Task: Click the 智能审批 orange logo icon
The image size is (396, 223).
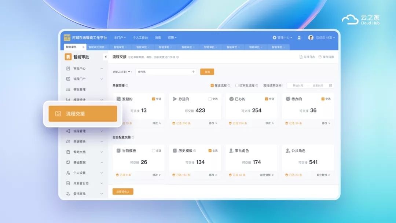Action: (68, 57)
